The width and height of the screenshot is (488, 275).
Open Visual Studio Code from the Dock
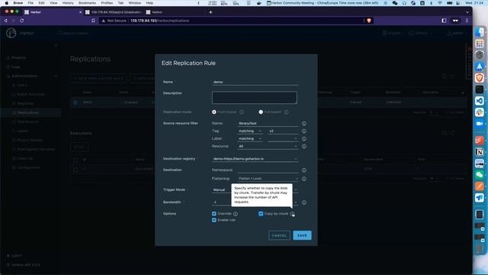pyautogui.click(x=480, y=101)
